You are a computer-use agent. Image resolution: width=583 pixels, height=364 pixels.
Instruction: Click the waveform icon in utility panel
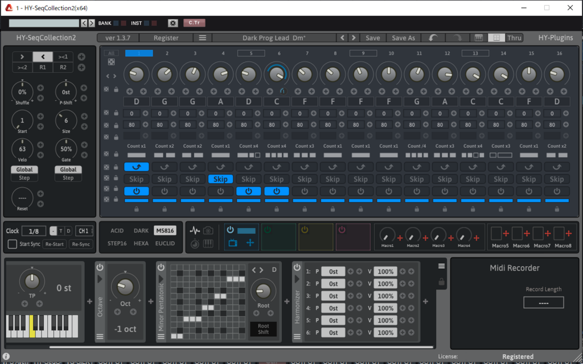(x=195, y=231)
